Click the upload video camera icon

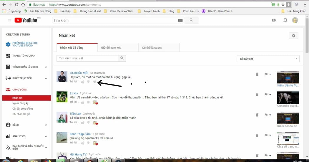click(x=274, y=20)
